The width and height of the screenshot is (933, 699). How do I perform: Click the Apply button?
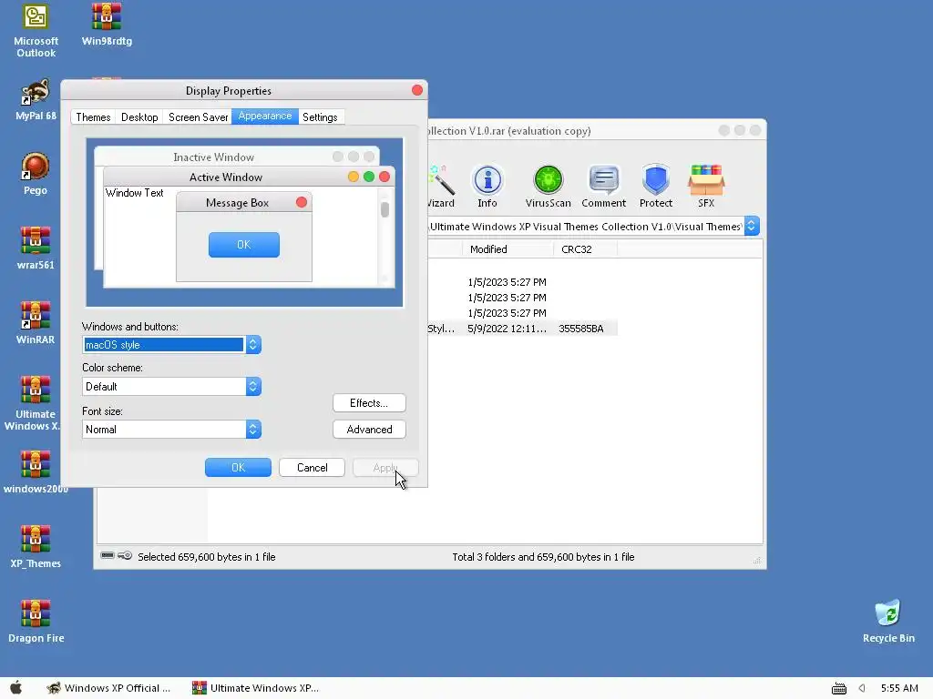385,468
